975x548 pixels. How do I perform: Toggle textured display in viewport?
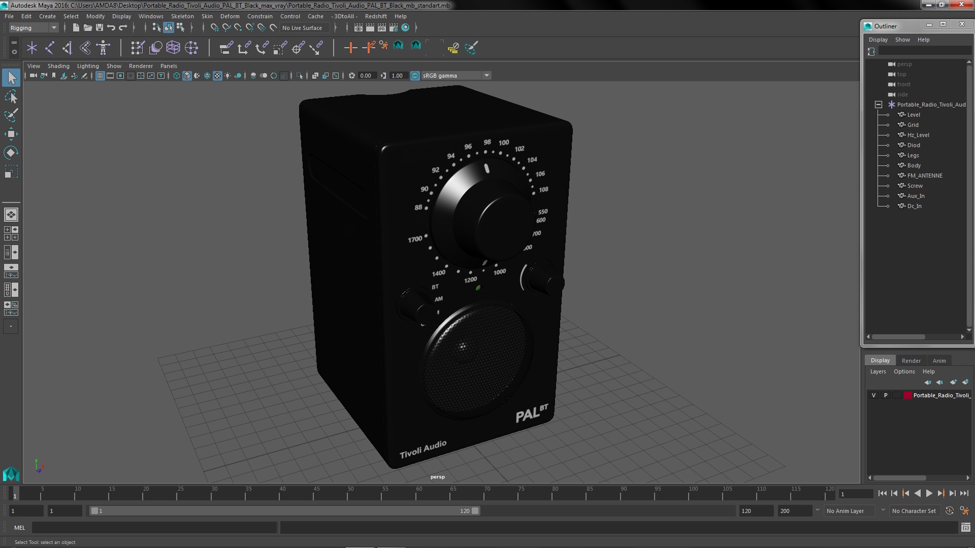[x=217, y=76]
